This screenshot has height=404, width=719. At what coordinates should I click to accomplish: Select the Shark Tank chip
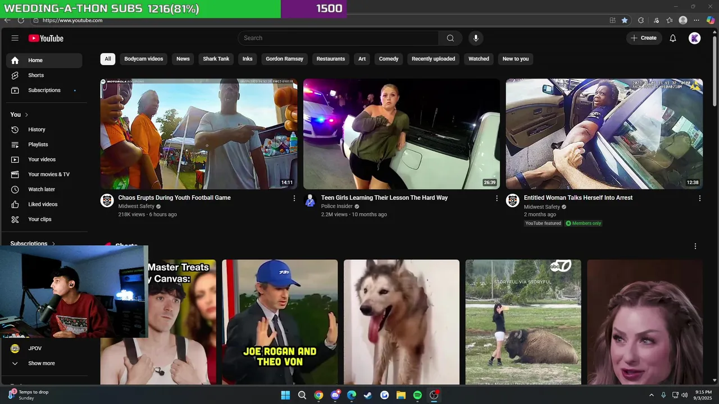tap(216, 59)
